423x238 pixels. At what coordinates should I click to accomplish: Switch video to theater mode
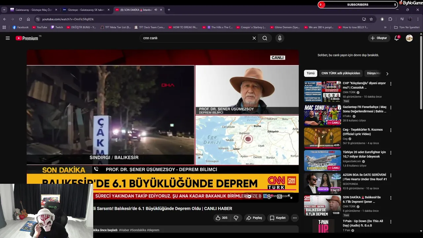(x=280, y=196)
